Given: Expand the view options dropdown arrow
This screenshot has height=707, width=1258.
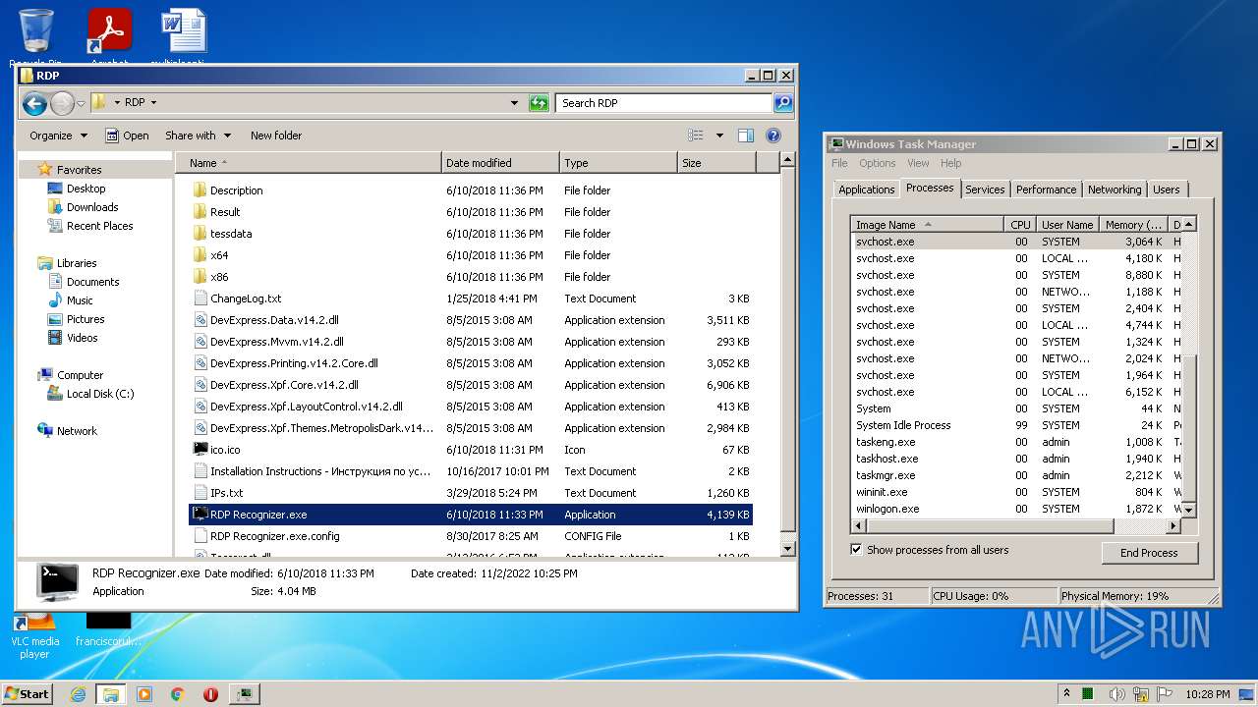Looking at the screenshot, I should point(719,136).
